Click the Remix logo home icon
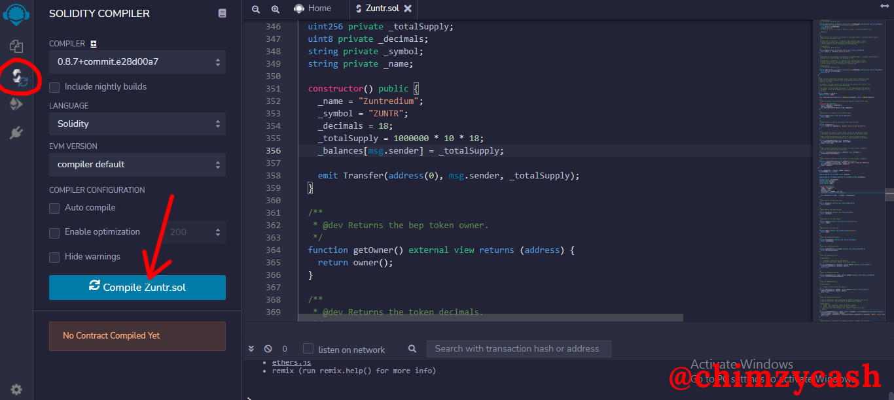Viewport: 894px width, 400px height. coord(16,13)
